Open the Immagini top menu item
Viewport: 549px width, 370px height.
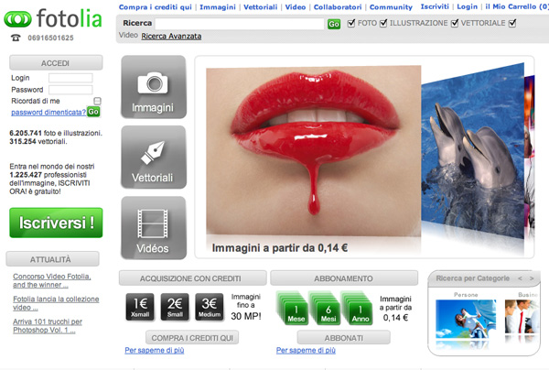[x=218, y=7]
